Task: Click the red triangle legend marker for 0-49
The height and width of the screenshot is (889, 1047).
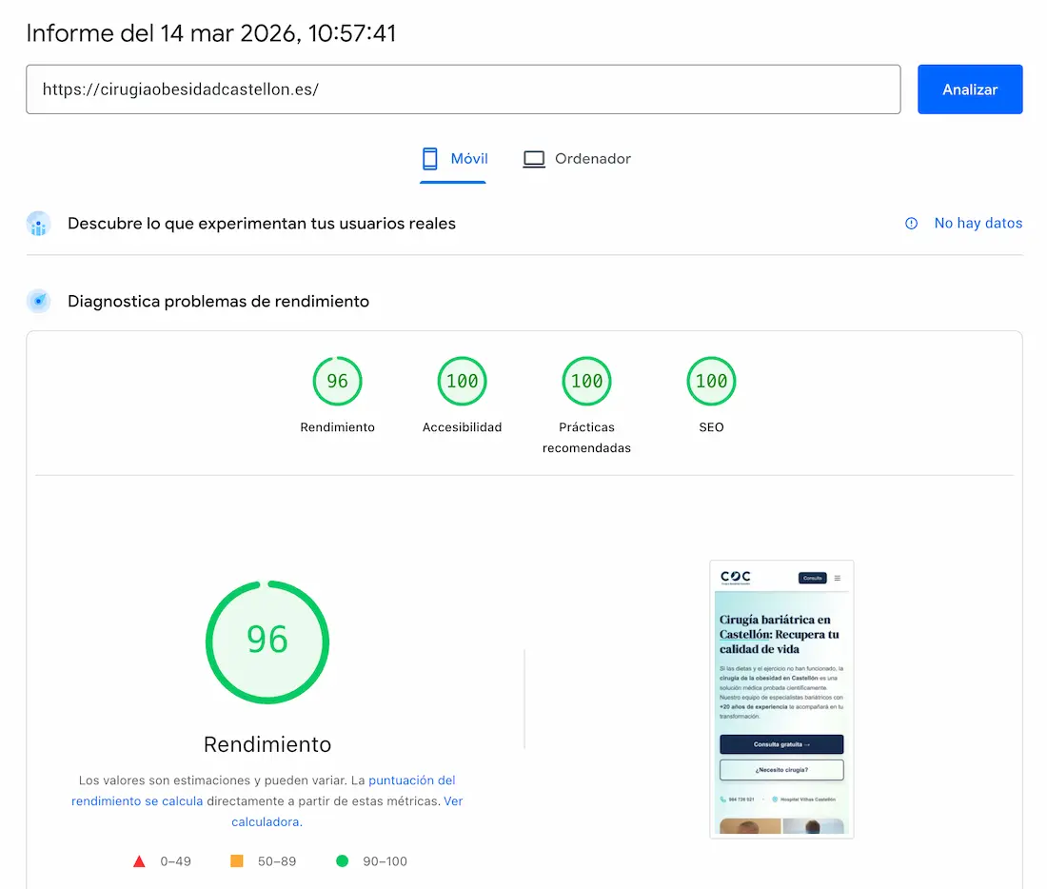Action: (139, 860)
